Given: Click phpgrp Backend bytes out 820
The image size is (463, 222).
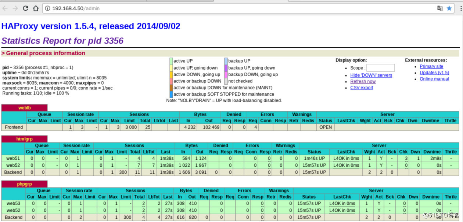Looking at the screenshot, I should [193, 217].
